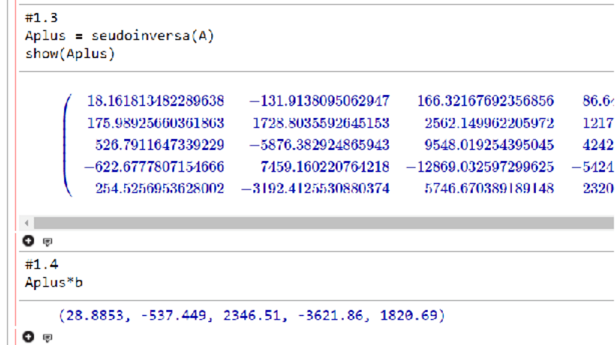Screen dimensions: 615x345
Task: Place cursor in the 'show(Aplus)' code line
Action: [70, 54]
